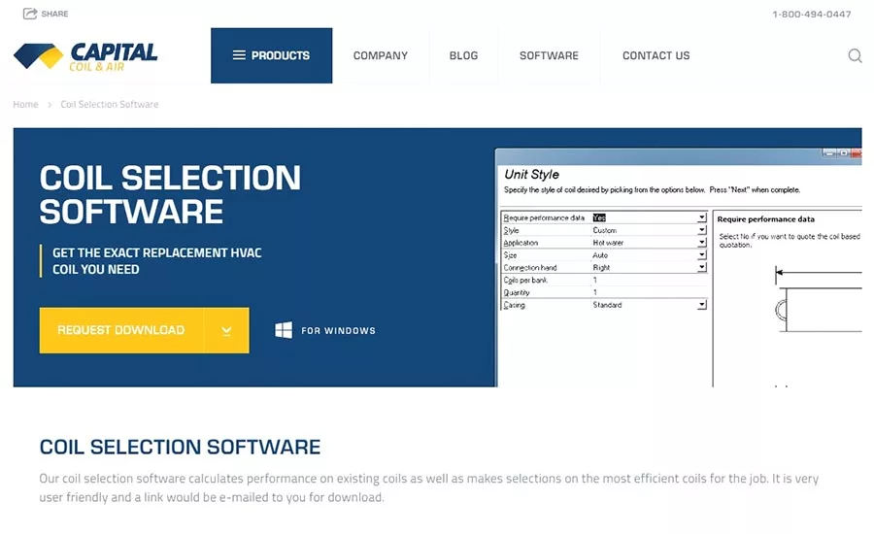Click the Coil Selection Software section heading
The width and height of the screenshot is (874, 534).
click(180, 447)
